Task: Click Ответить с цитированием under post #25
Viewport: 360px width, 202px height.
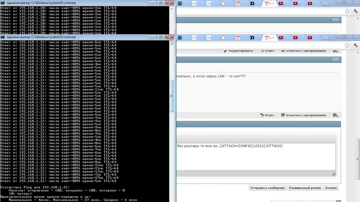Action: tap(303, 115)
